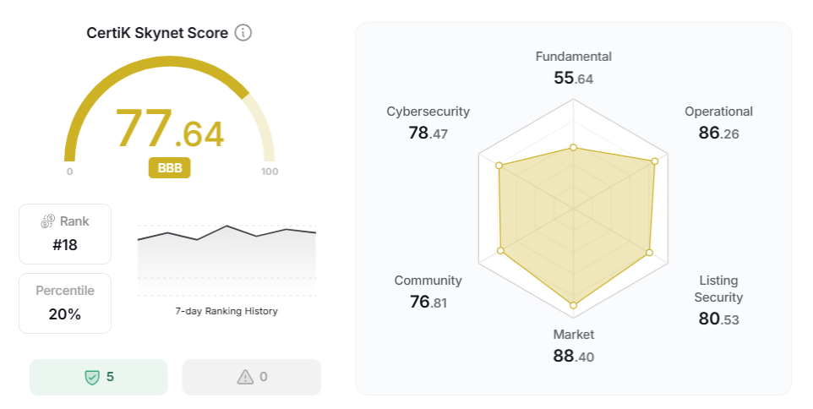
Task: Click the Market data point on radar
Action: 573,305
